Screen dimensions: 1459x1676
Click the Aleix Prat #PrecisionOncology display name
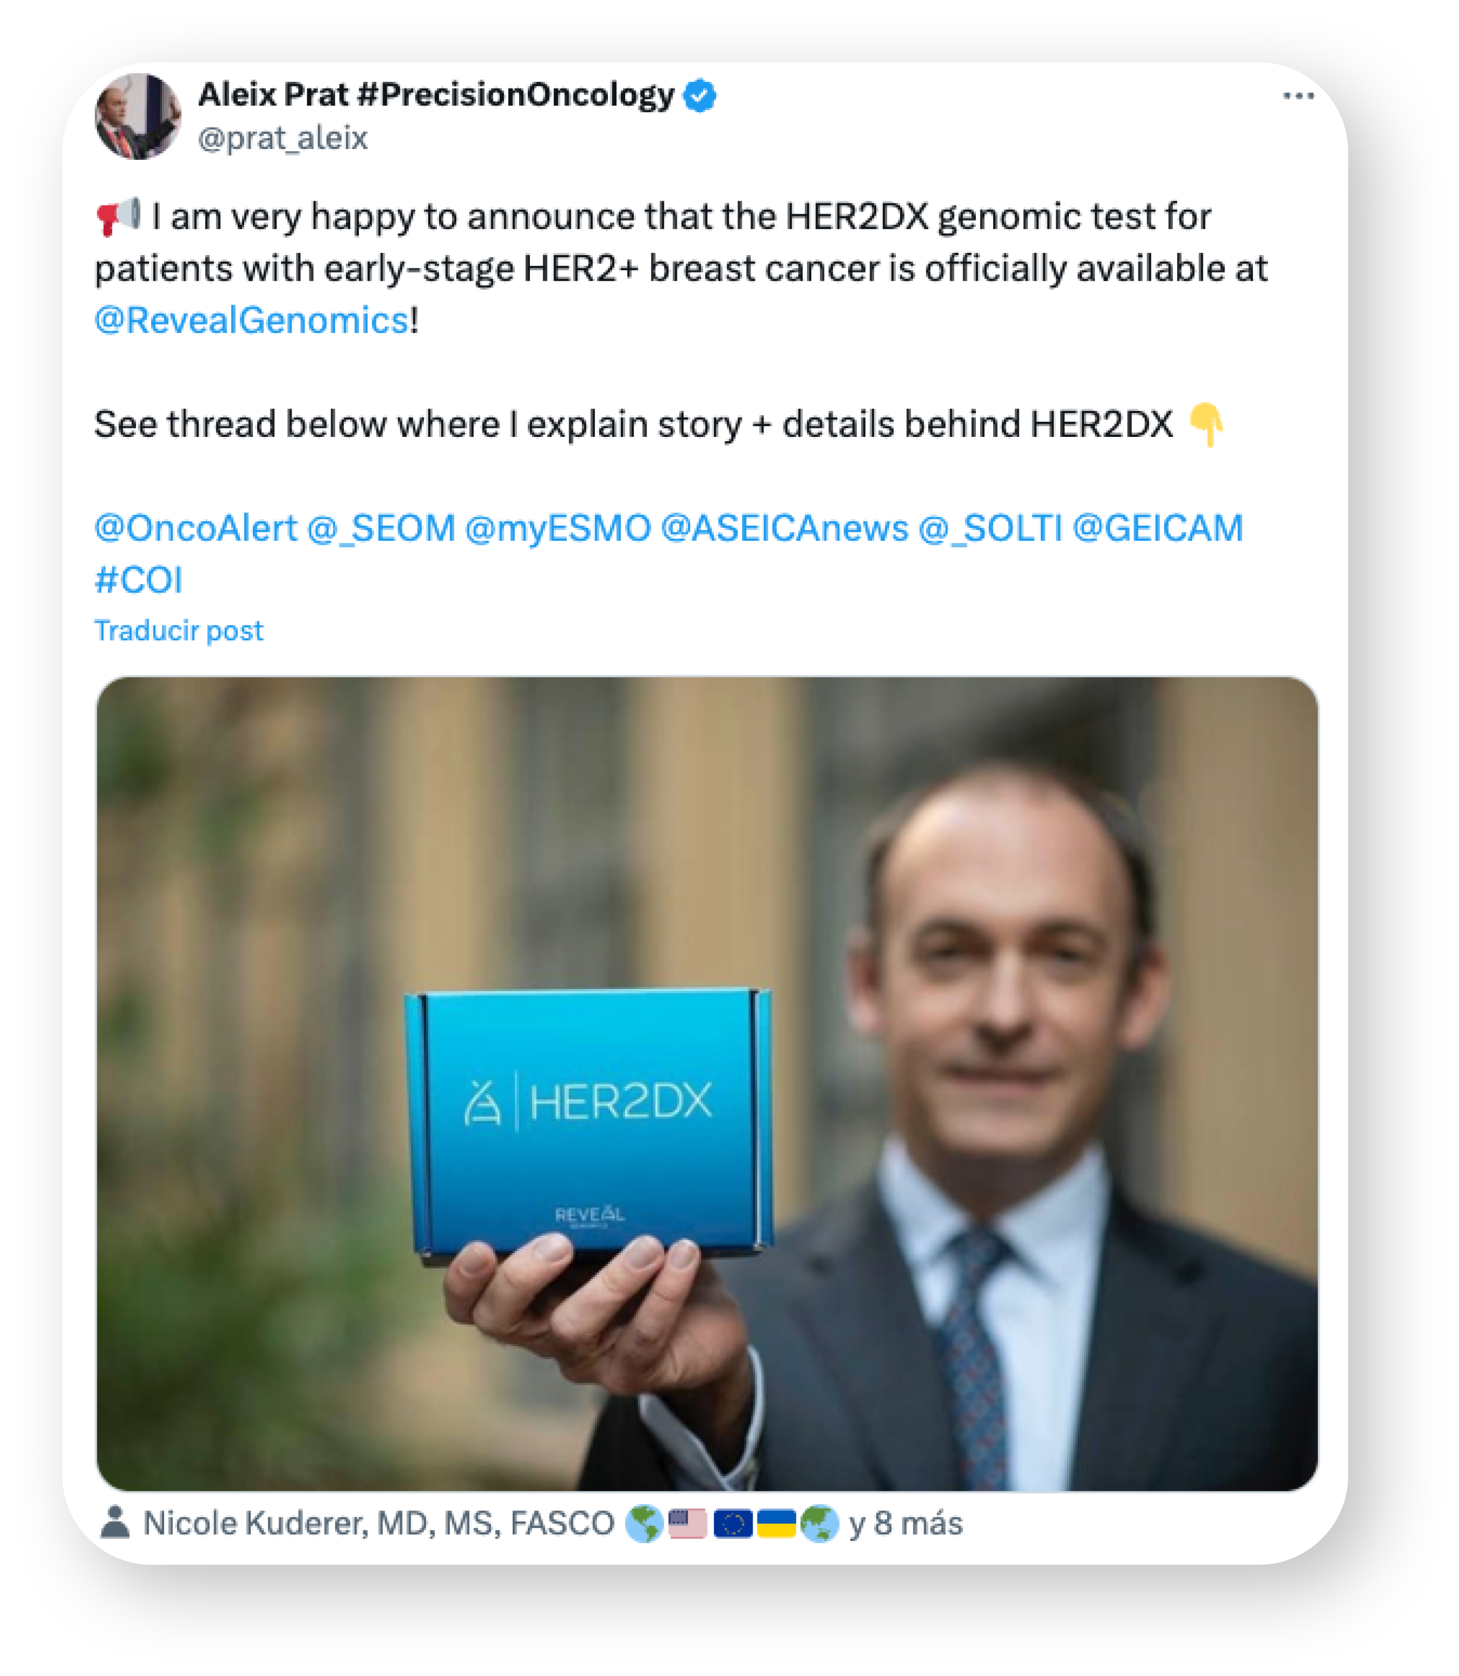point(436,95)
